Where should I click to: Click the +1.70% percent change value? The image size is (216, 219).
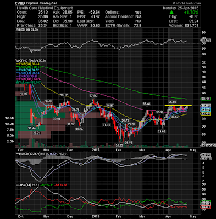click(191, 13)
